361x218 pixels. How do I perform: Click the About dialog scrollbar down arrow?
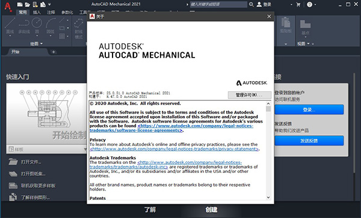click(268, 197)
